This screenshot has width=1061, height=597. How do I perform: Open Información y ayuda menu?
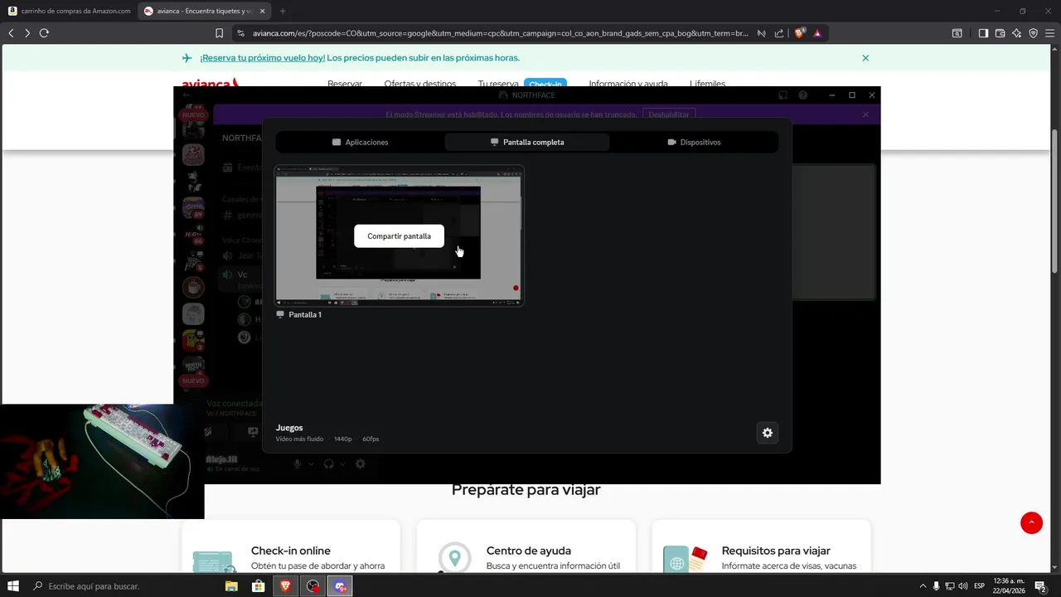click(x=628, y=84)
